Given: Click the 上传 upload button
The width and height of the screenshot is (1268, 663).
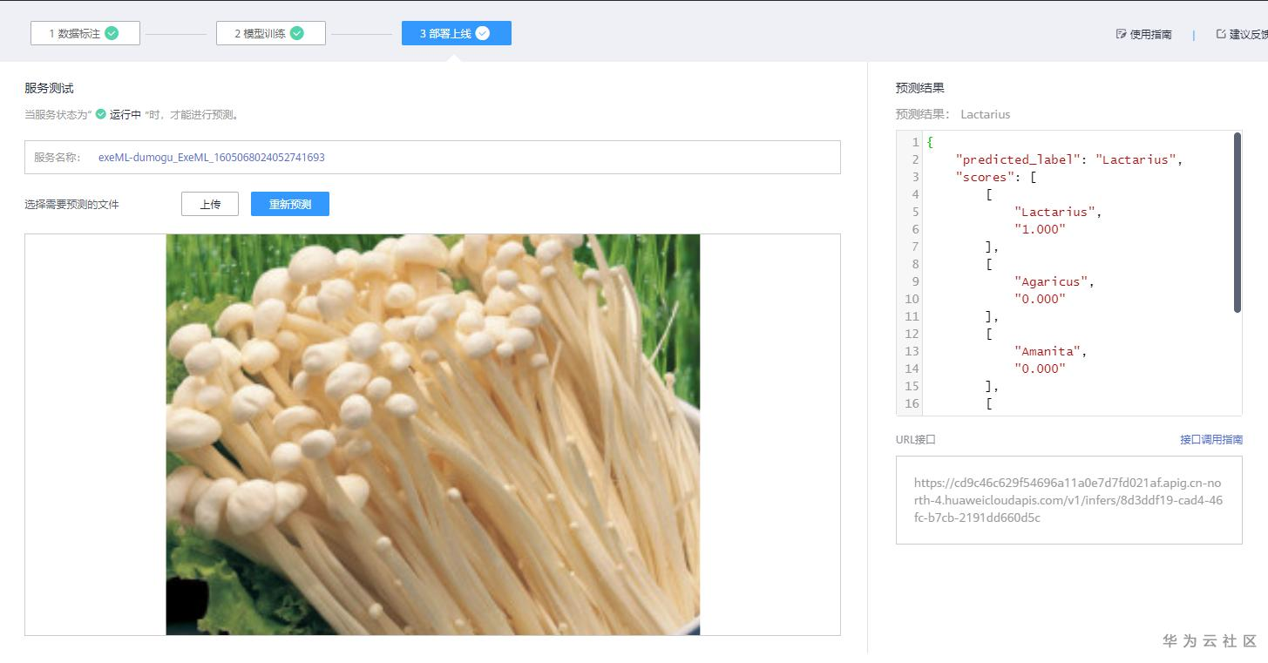Looking at the screenshot, I should tap(209, 203).
